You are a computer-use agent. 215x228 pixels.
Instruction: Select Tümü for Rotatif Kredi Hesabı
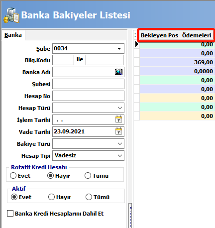tap(88, 176)
